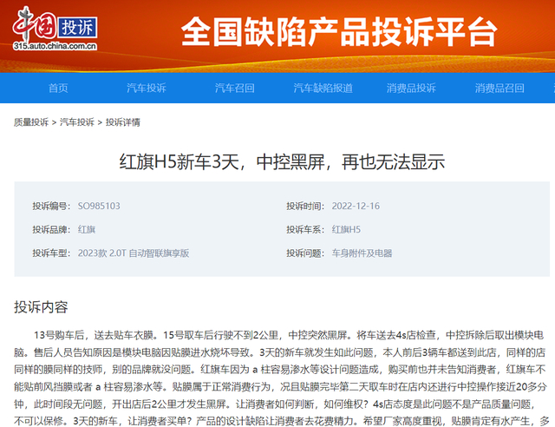Click the 投诉编号 field label

coord(51,206)
